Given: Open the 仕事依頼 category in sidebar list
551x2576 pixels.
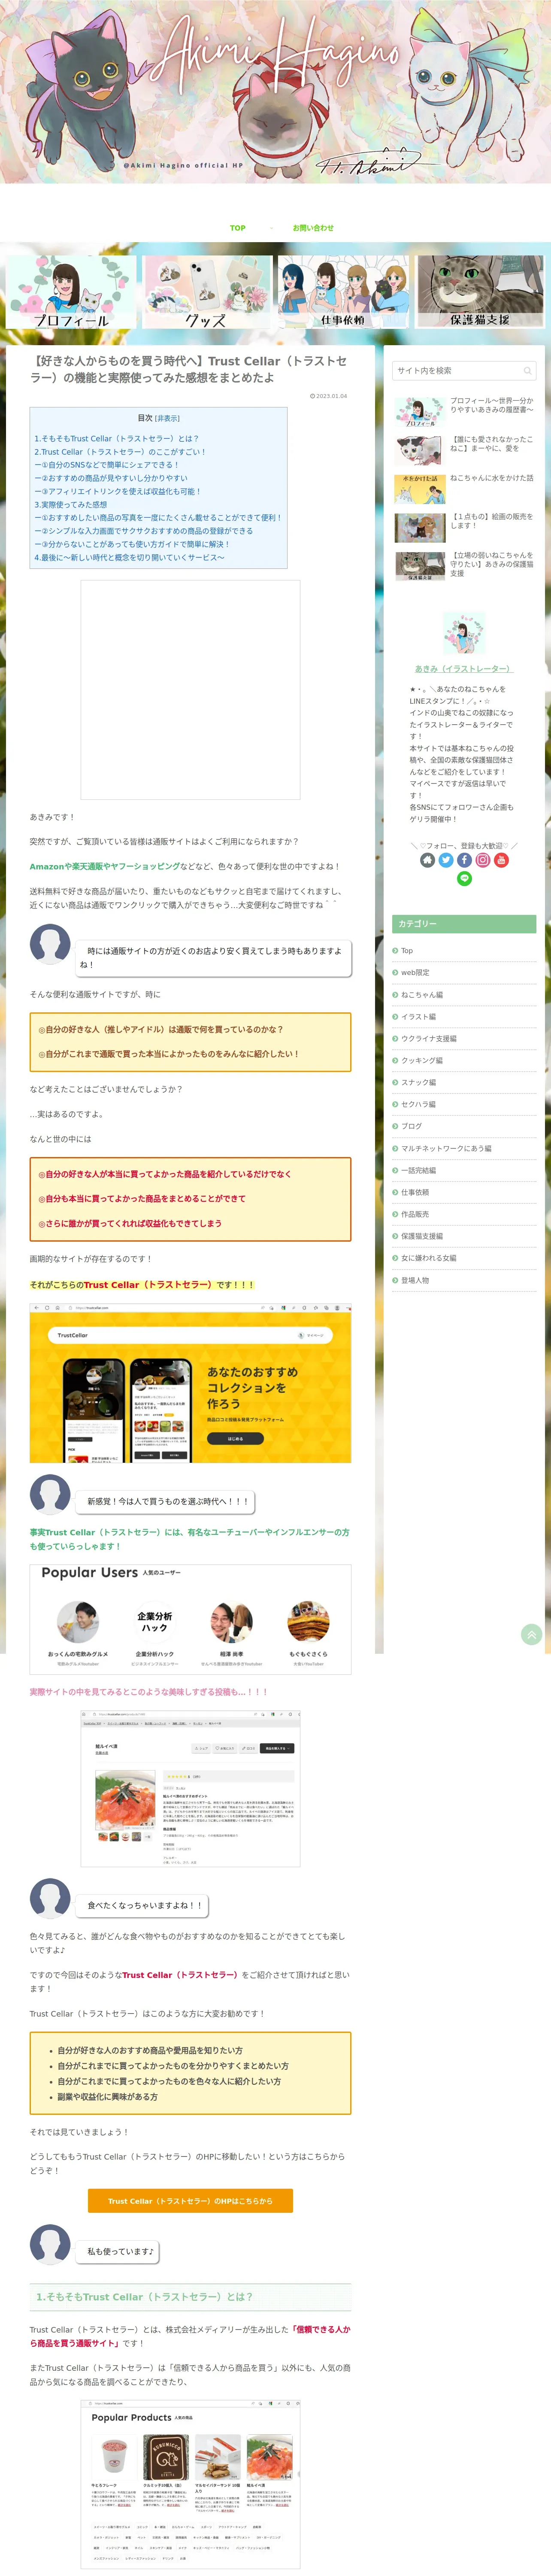Looking at the screenshot, I should coord(464,1193).
